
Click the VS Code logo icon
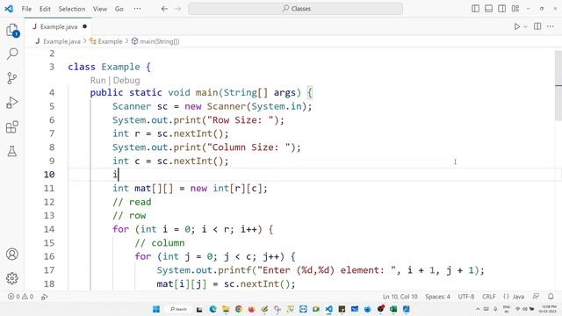9,9
